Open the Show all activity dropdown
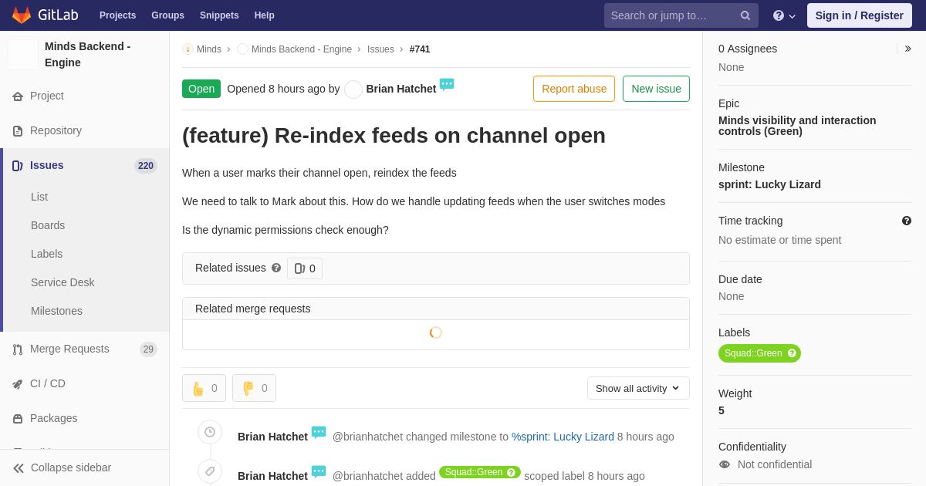926x486 pixels. (x=638, y=388)
